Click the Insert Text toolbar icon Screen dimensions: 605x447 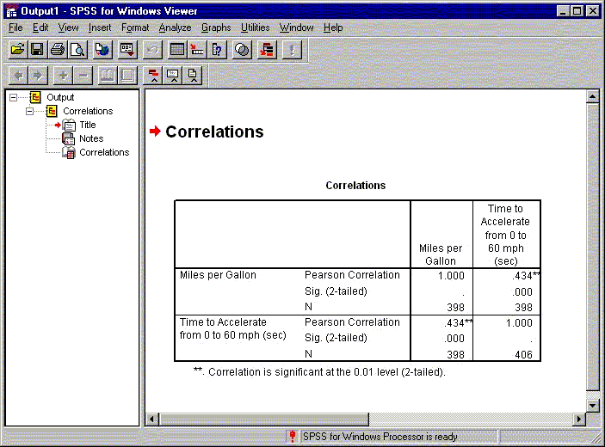(x=193, y=75)
